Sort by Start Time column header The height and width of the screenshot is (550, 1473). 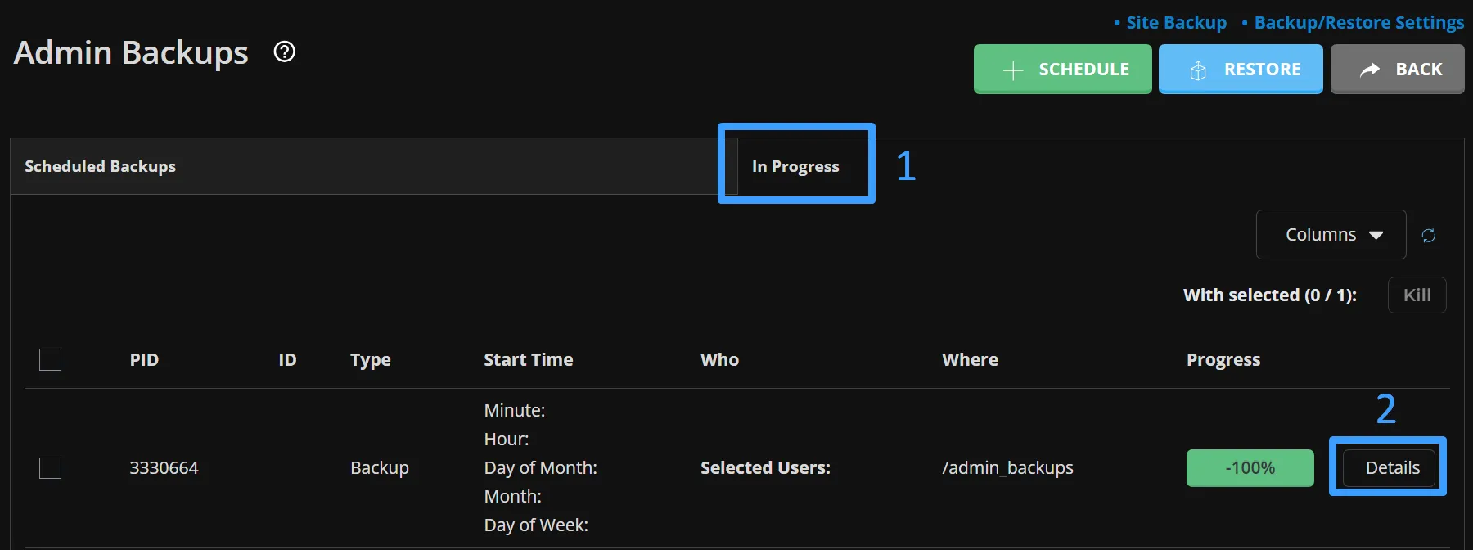(x=528, y=360)
